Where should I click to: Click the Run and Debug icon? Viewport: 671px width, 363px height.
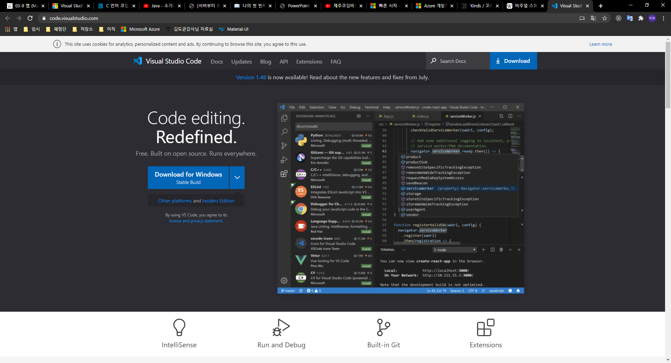pos(281,327)
